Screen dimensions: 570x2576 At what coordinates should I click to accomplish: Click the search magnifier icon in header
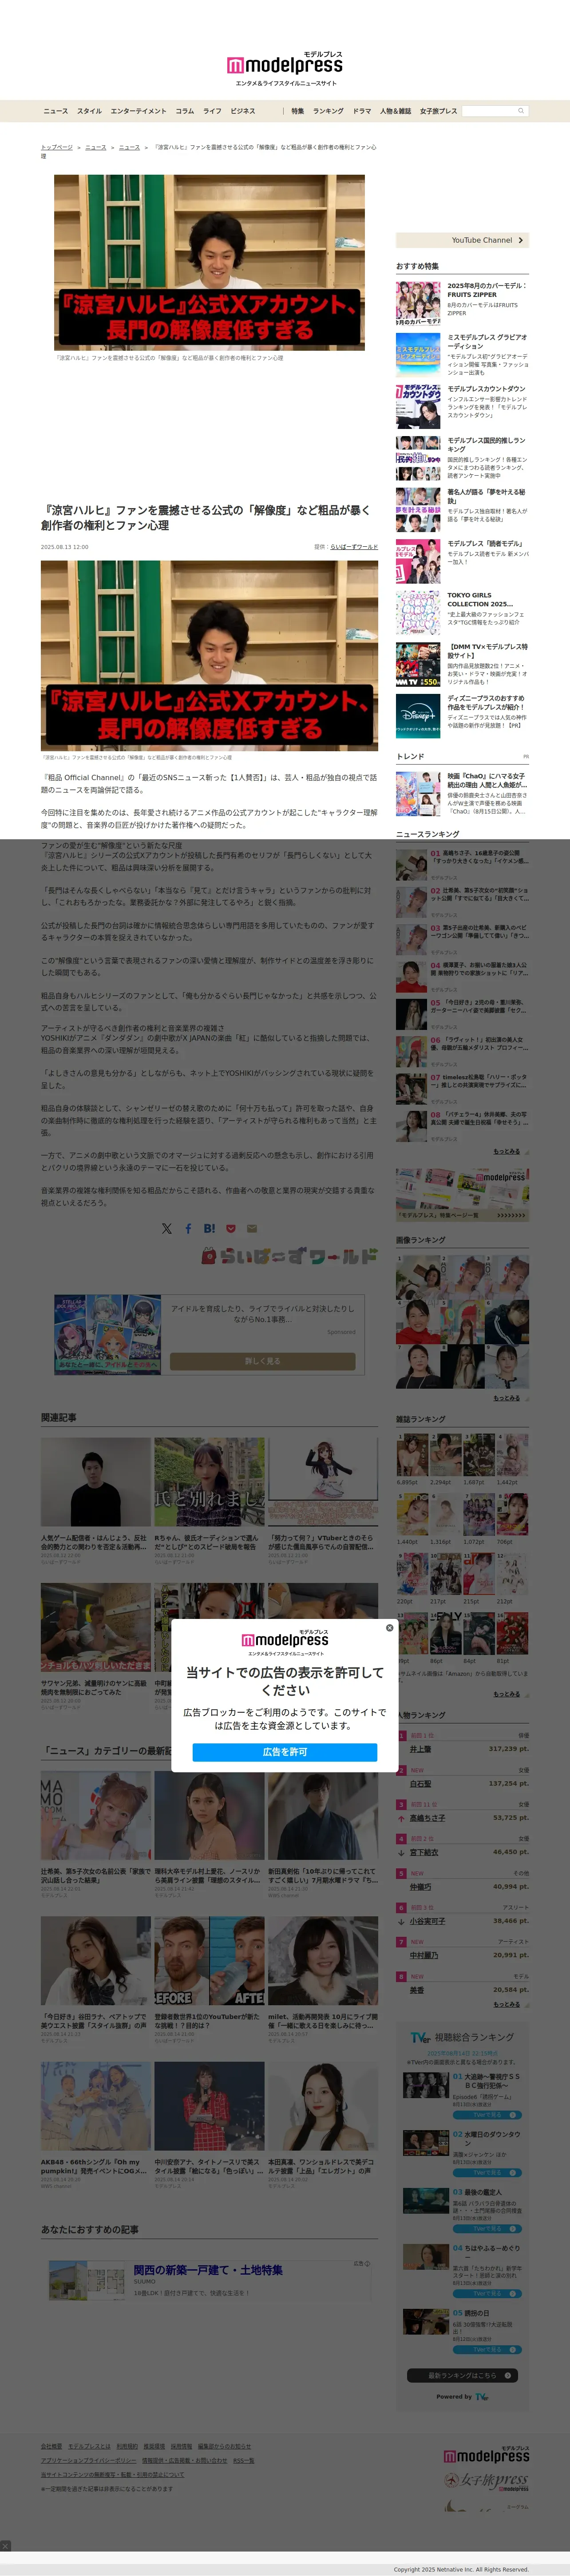coord(520,111)
